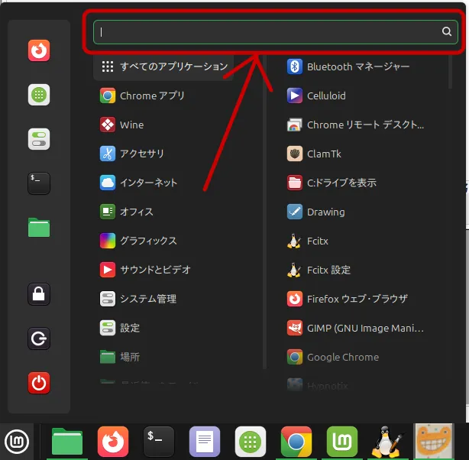
Task: Open ClamTk antivirus from the list
Action: (324, 154)
